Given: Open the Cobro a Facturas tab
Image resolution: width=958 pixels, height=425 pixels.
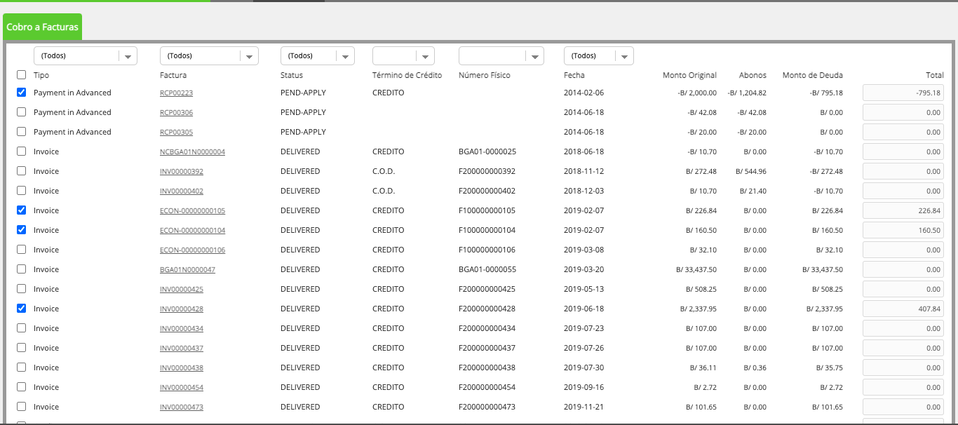Looking at the screenshot, I should click(x=42, y=27).
